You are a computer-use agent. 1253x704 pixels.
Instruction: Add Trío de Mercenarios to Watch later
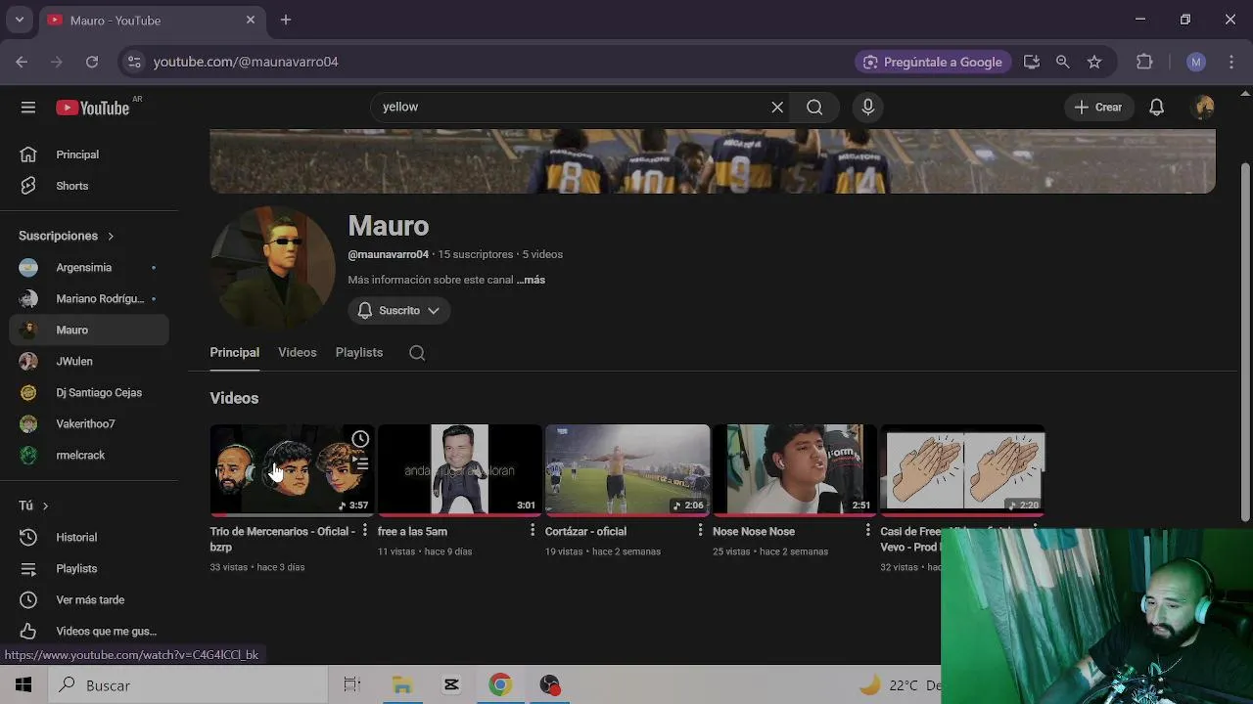pos(360,439)
